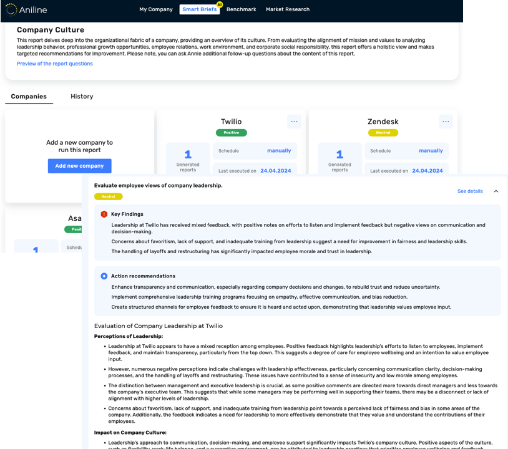Select the Key Findings heading
508x449 pixels.
[x=127, y=215]
